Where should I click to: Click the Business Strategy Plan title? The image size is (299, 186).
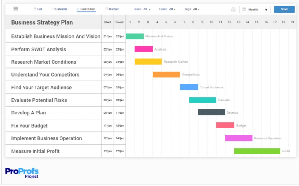(42, 22)
